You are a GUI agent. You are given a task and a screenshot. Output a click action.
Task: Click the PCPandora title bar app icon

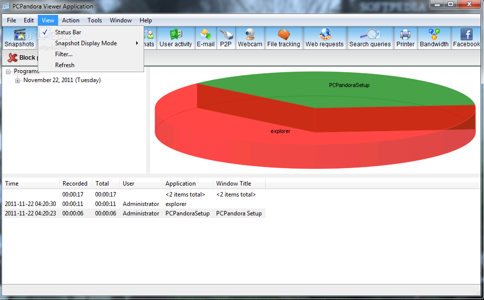(x=6, y=6)
